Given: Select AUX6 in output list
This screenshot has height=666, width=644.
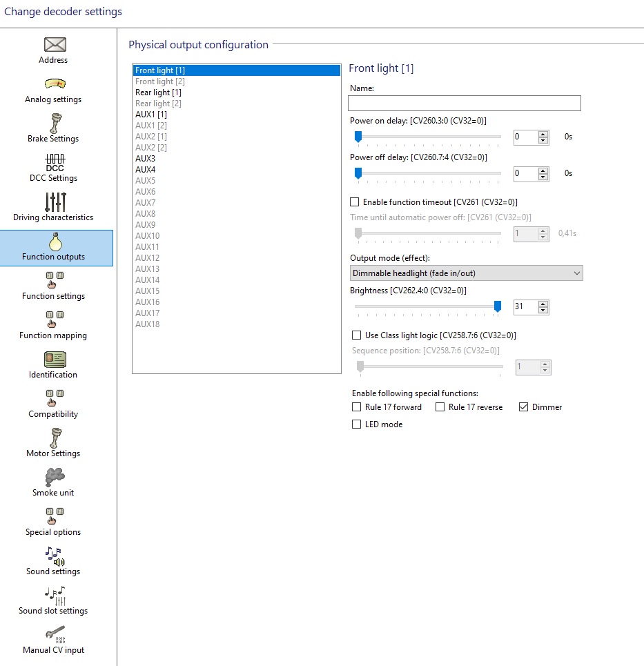Looking at the screenshot, I should pyautogui.click(x=237, y=192).
